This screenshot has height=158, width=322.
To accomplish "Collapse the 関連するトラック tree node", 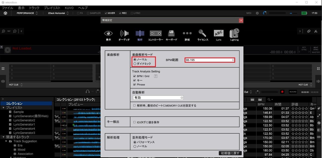I will [x=3, y=137].
